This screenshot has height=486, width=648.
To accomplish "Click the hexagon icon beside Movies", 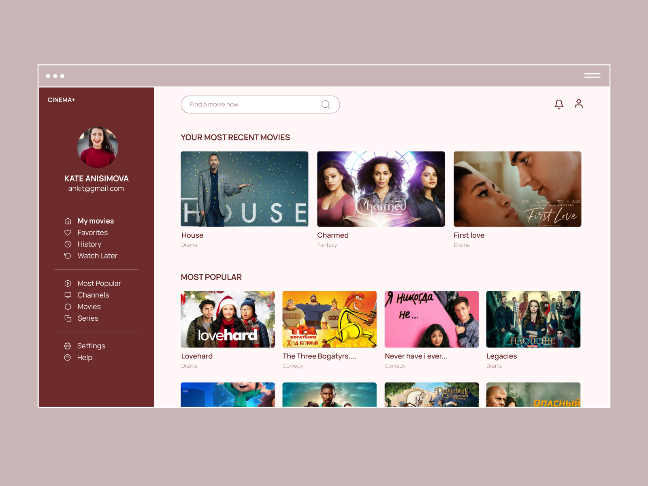I will point(68,307).
